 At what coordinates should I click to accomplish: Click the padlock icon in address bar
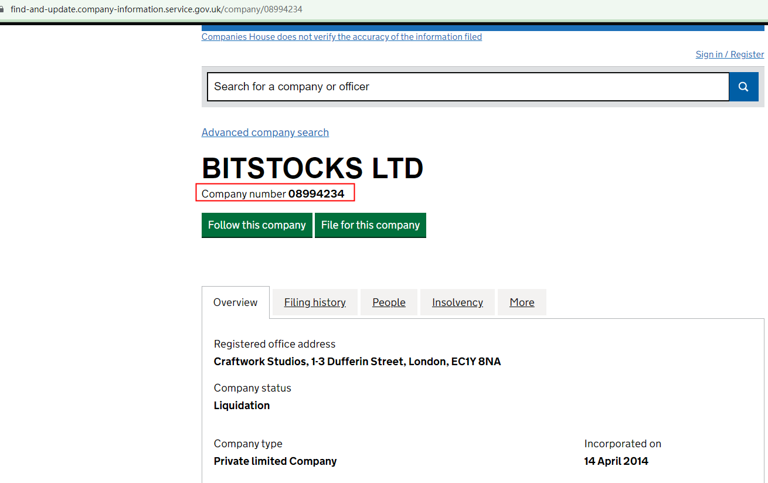2,9
